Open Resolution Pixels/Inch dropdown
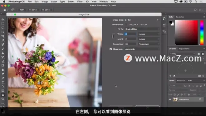The height and width of the screenshot is (116, 206). click(149, 44)
